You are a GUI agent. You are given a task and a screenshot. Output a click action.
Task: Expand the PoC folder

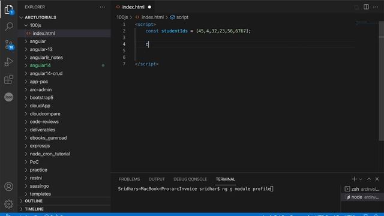(34, 162)
